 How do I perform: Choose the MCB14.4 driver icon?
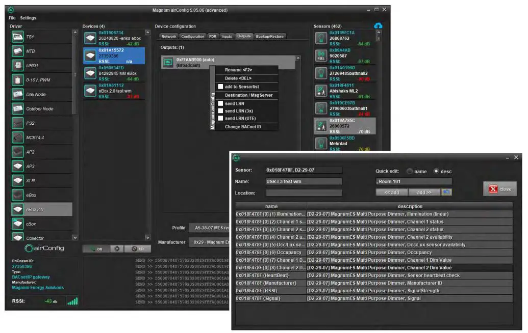[17, 137]
